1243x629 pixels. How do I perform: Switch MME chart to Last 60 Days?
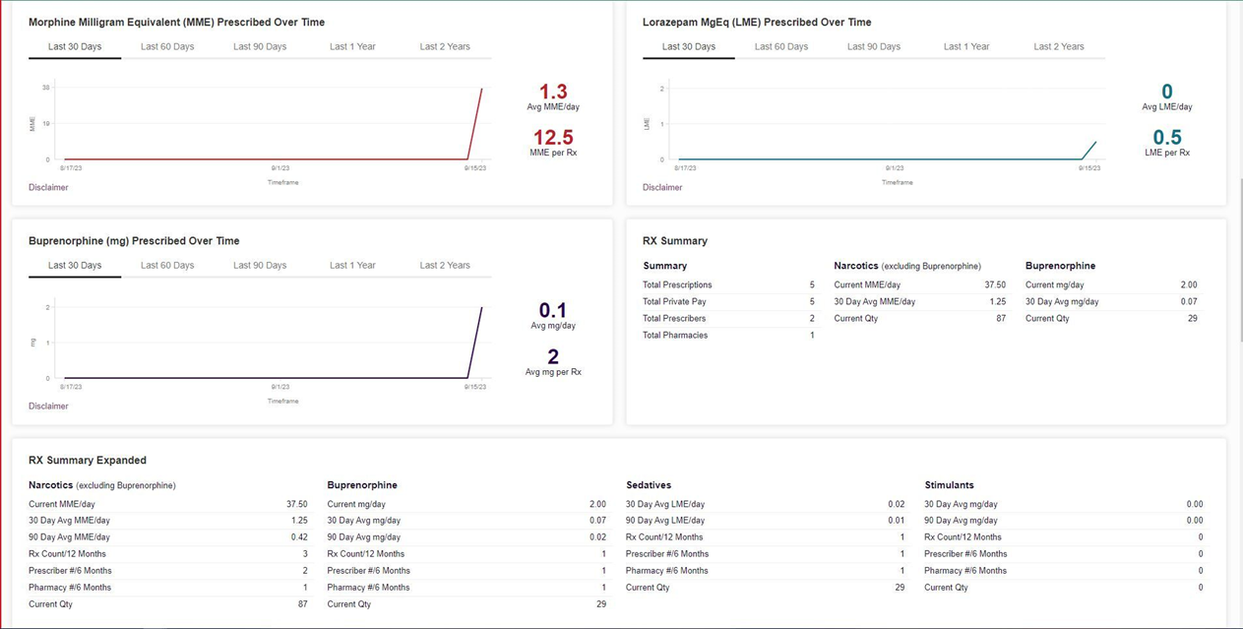tap(167, 46)
